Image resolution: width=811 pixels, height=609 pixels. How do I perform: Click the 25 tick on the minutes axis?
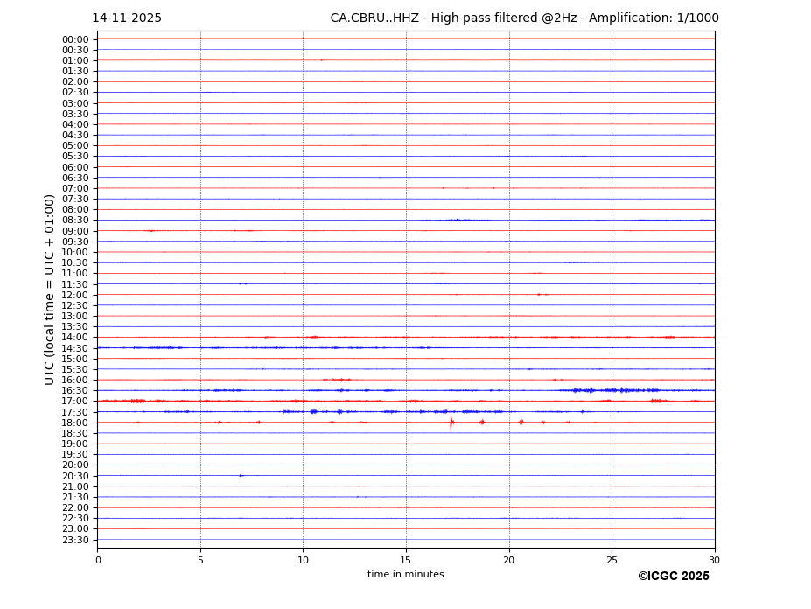(612, 560)
